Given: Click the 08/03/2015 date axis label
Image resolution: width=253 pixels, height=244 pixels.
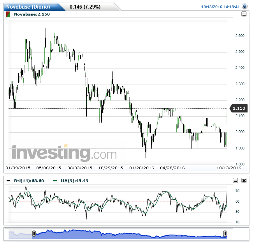Looking at the screenshot, I should (80, 168).
